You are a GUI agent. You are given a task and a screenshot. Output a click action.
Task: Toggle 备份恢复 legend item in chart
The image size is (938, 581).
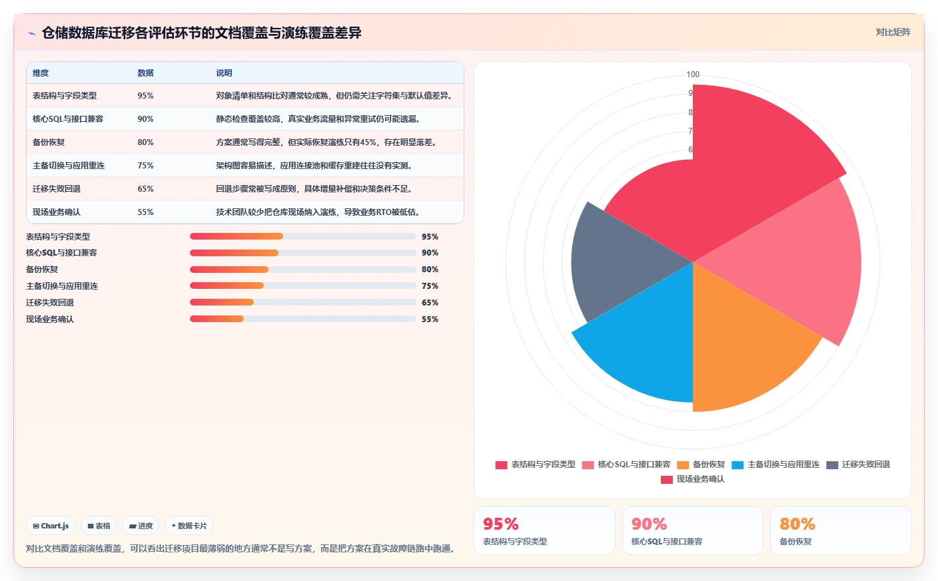point(701,465)
